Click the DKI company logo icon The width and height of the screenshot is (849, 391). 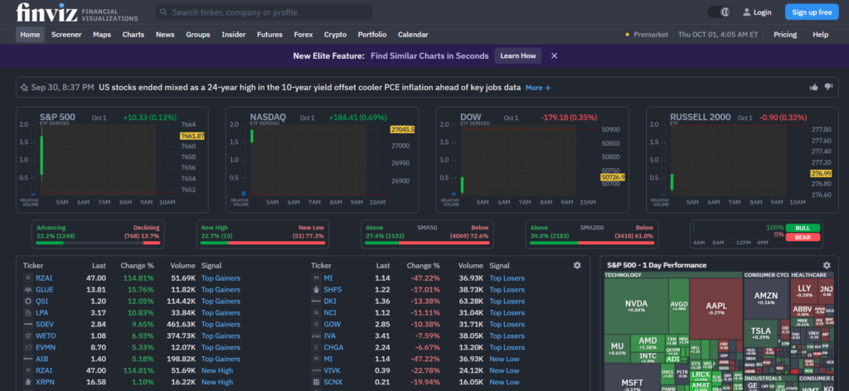click(x=316, y=302)
